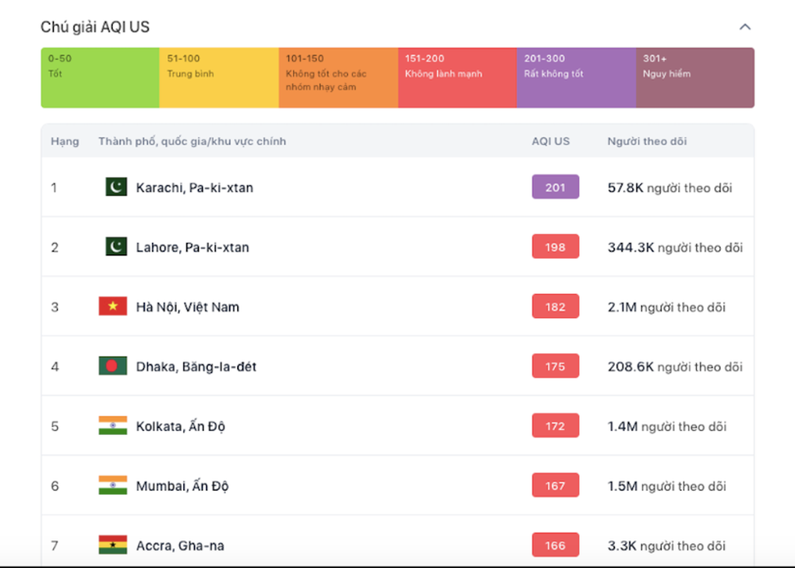Click Karachi's purple 201 AQI badge
The image size is (795, 568).
click(555, 187)
